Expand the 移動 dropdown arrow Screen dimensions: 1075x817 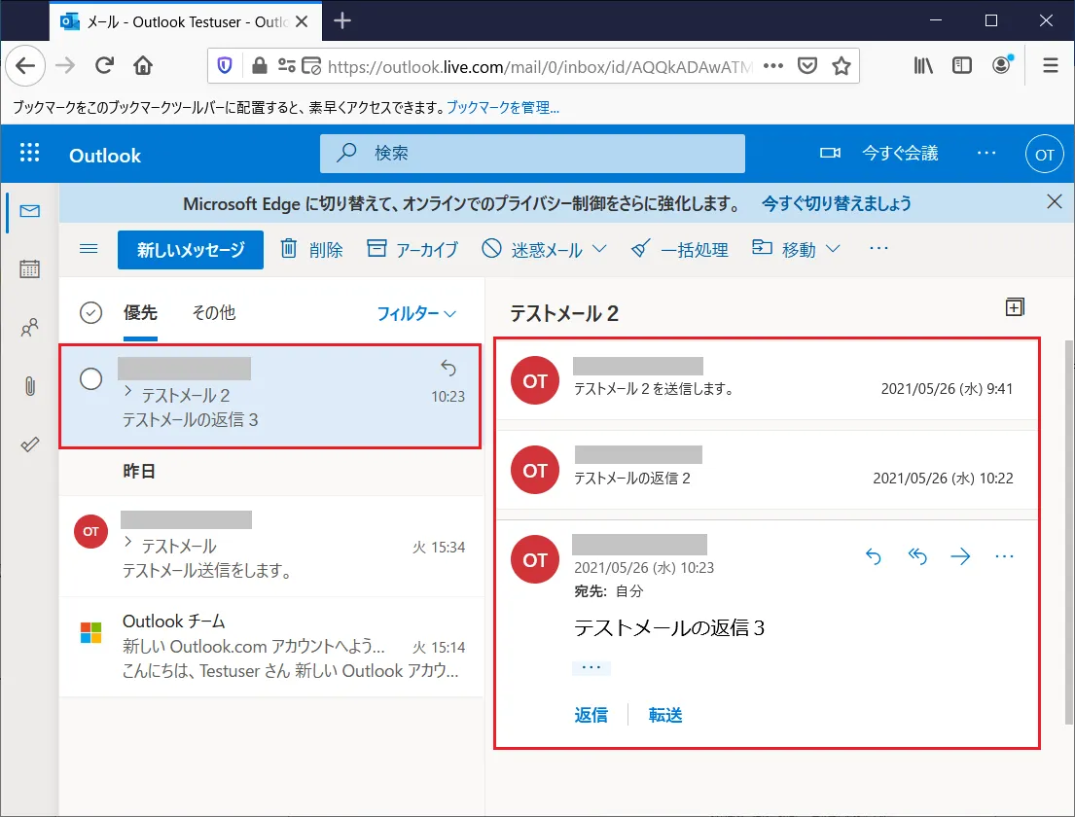[833, 249]
